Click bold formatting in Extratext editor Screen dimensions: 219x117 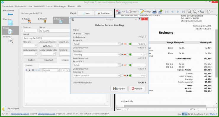[26, 70]
